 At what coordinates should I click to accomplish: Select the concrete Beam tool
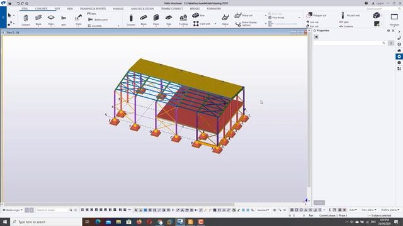pyautogui.click(x=144, y=20)
